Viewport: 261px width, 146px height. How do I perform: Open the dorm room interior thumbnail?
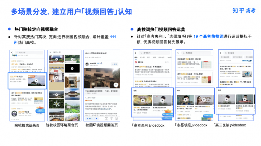click(72, 82)
